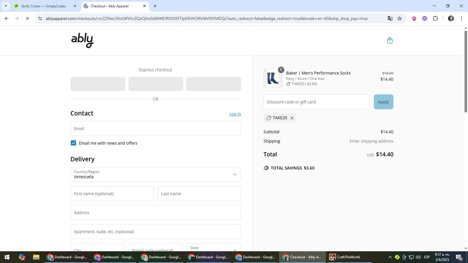Viewport: 468px width, 263px height.
Task: Click the TOTAL SAVINGS $3.60 text
Action: 292,168
